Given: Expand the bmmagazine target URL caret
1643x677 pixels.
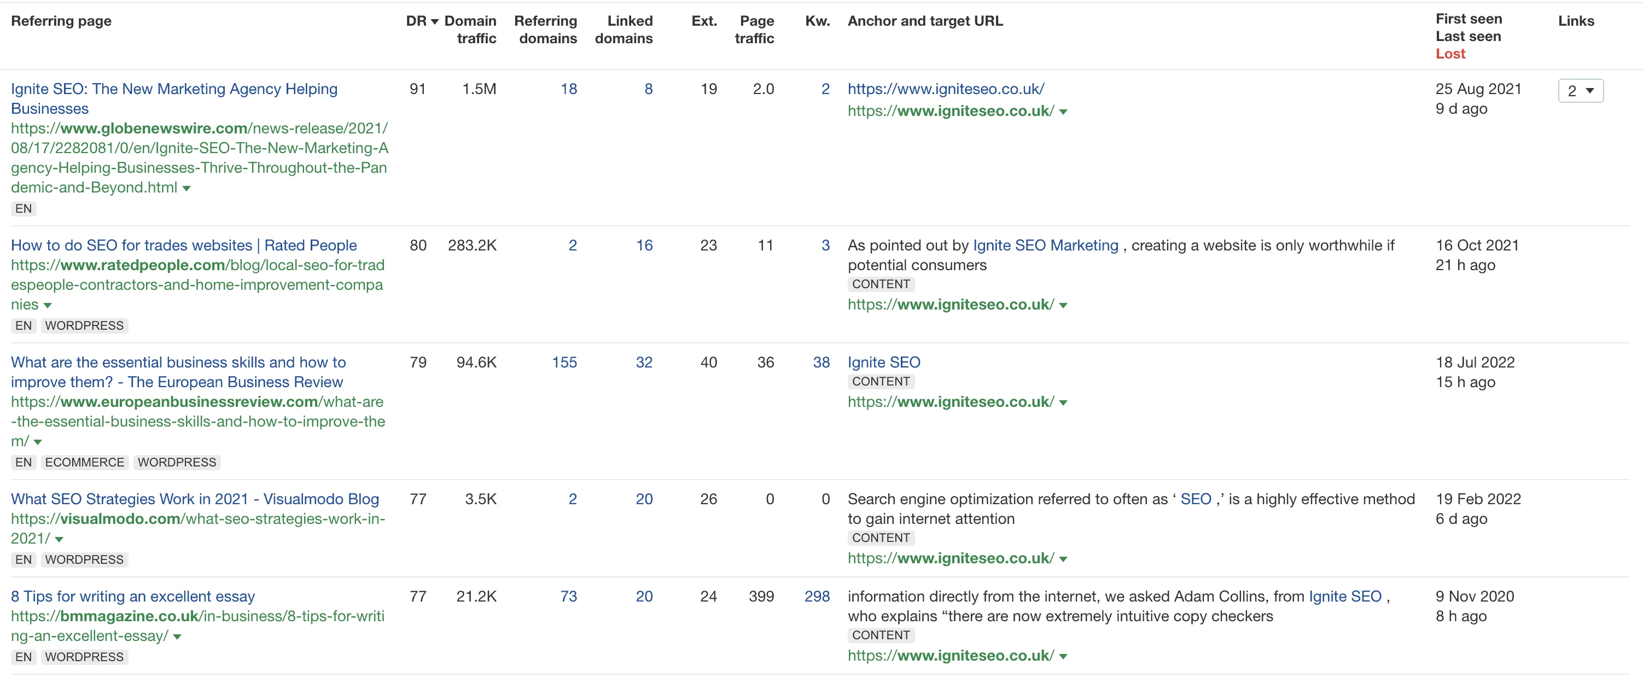Looking at the screenshot, I should (x=1063, y=656).
